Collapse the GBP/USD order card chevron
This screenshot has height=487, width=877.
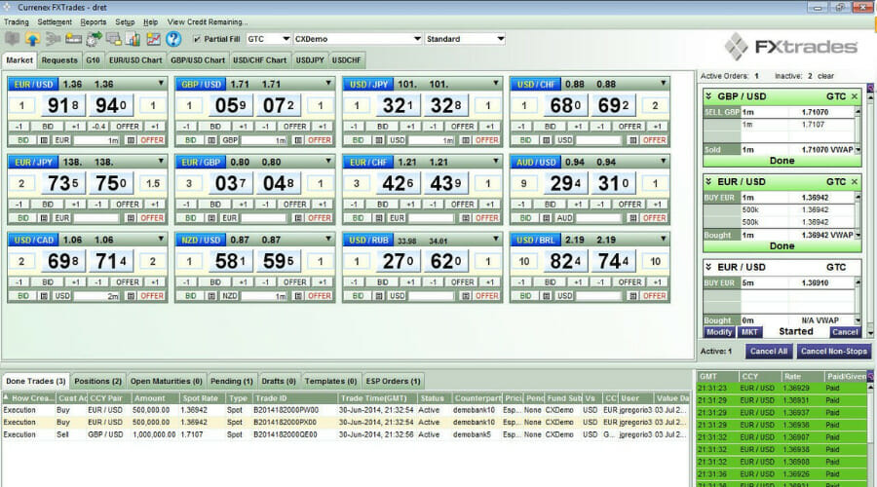(x=708, y=96)
